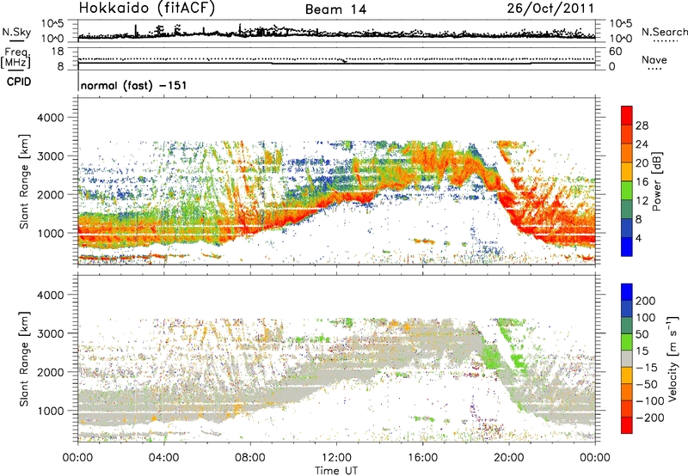Viewport: 688px width, 476px height.
Task: Click the 'N.Sky' axis label
Action: tap(16, 32)
